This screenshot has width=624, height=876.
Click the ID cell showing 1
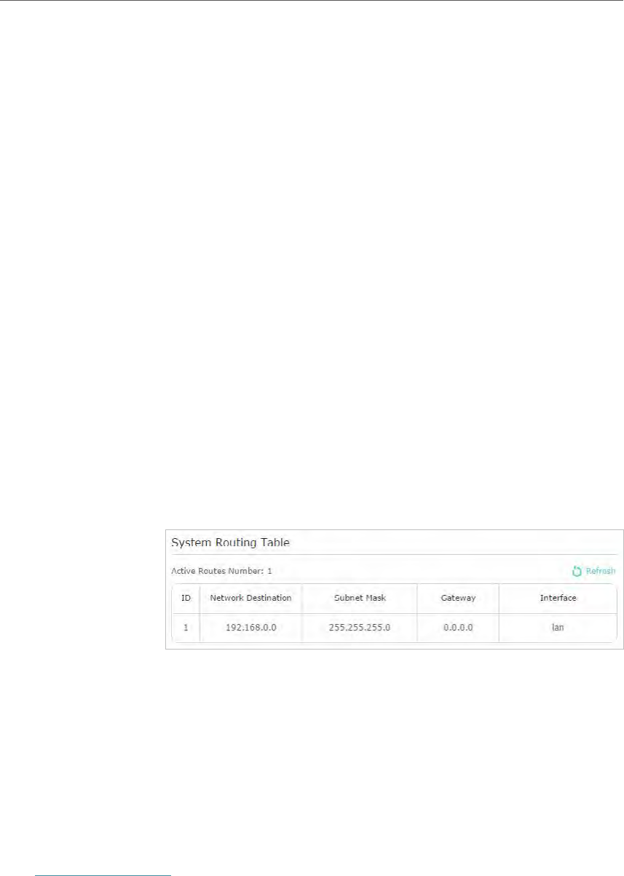(186, 627)
